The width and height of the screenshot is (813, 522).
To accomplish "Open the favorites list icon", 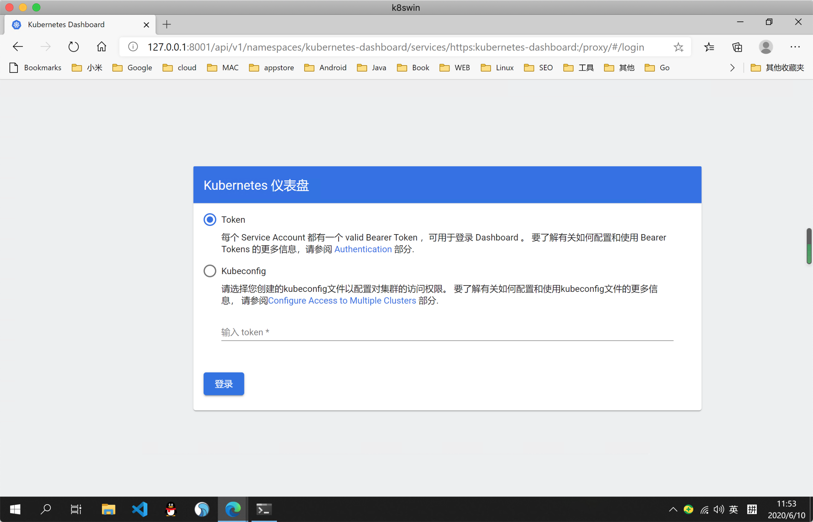I will click(x=709, y=47).
